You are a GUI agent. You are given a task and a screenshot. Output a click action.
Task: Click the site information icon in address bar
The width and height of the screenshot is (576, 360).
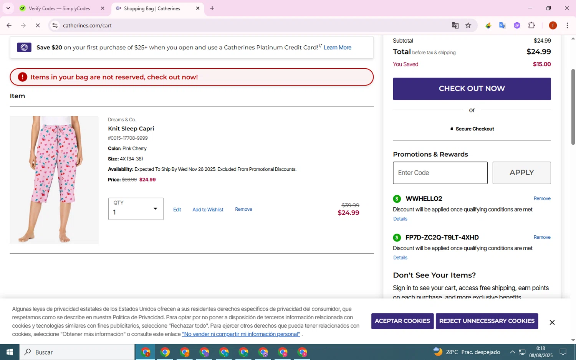point(55,26)
